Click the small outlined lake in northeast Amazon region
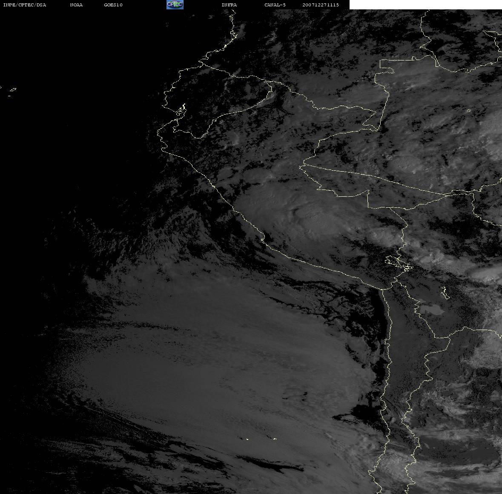Image resolution: width=502 pixels, height=494 pixels. pos(468,111)
